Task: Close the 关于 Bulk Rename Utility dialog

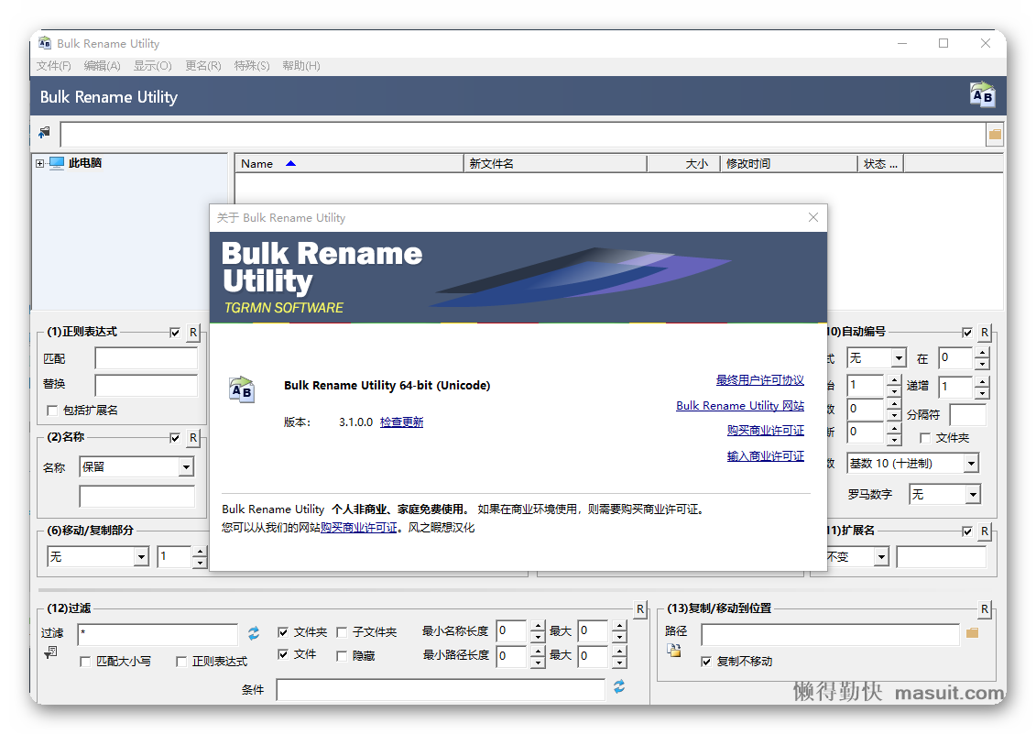Action: click(813, 217)
